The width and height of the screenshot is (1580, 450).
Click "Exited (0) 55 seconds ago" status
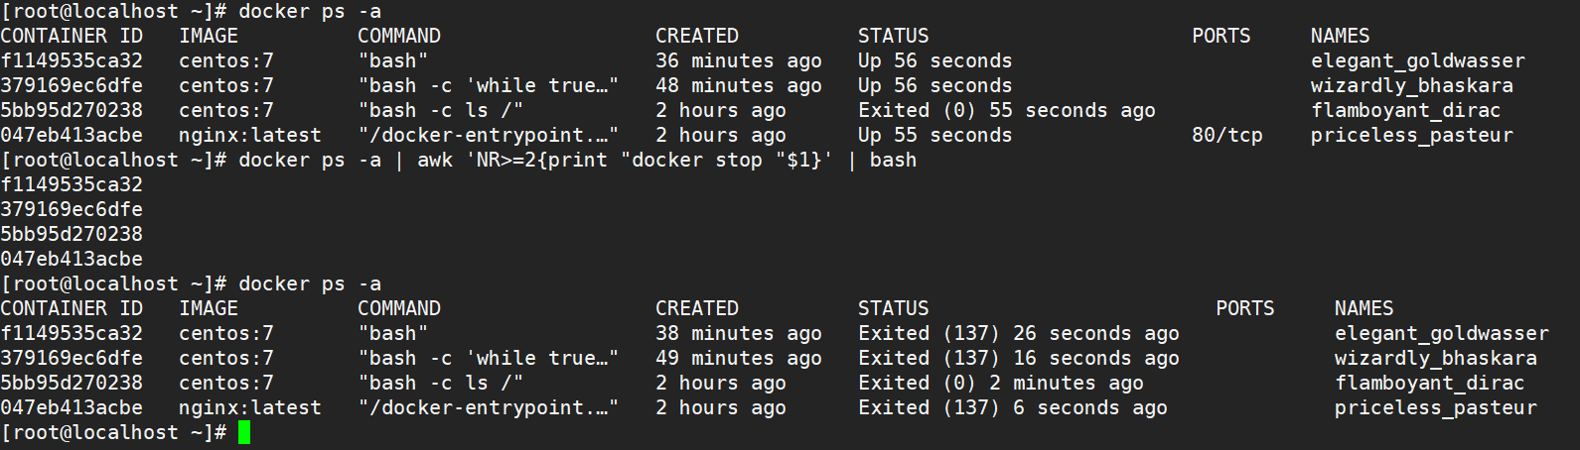[x=1006, y=111]
